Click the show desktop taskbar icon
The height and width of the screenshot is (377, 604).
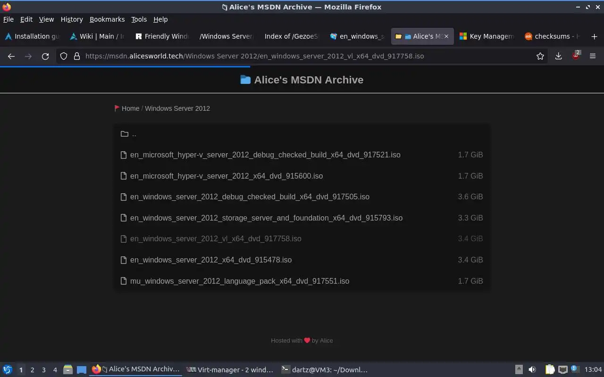coord(82,369)
